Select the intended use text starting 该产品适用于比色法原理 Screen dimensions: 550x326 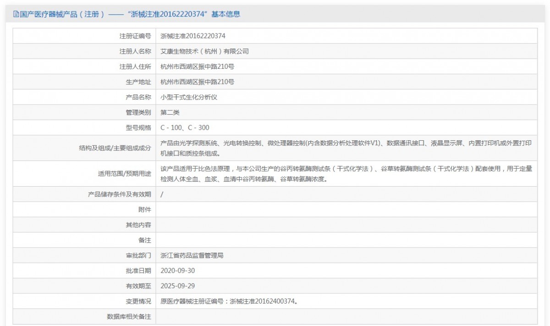346,174
